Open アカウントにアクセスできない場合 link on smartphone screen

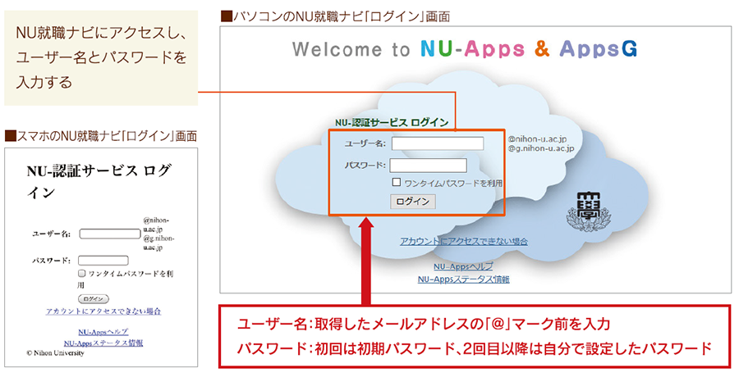point(103,311)
